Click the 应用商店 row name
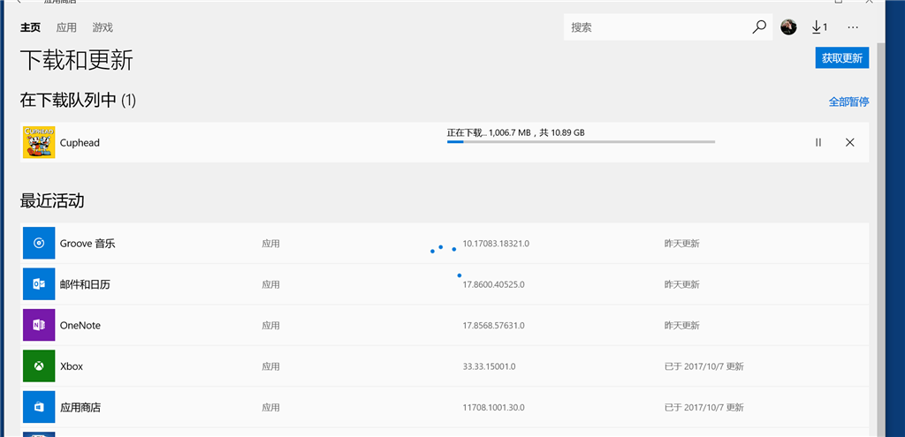This screenshot has height=437, width=905. (80, 408)
